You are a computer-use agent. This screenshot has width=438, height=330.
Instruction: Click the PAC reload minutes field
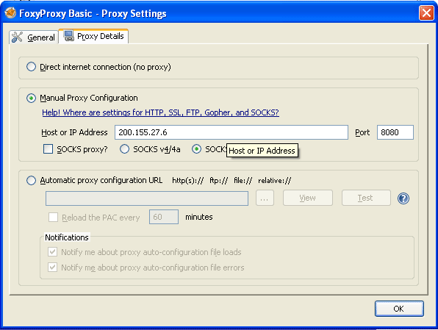coord(164,217)
